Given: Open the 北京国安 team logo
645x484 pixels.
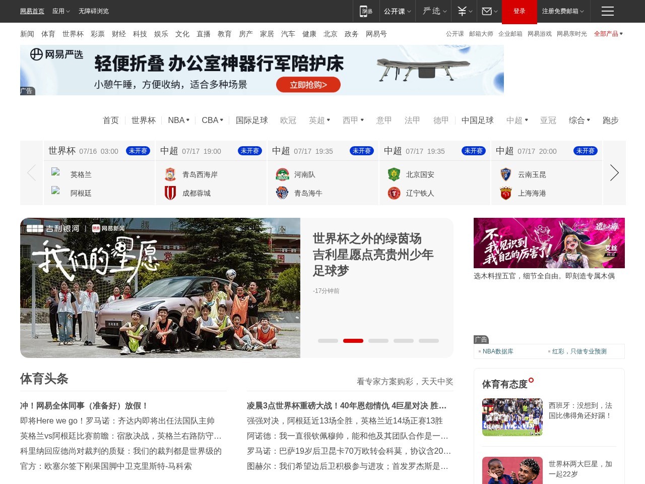Looking at the screenshot, I should pos(394,174).
